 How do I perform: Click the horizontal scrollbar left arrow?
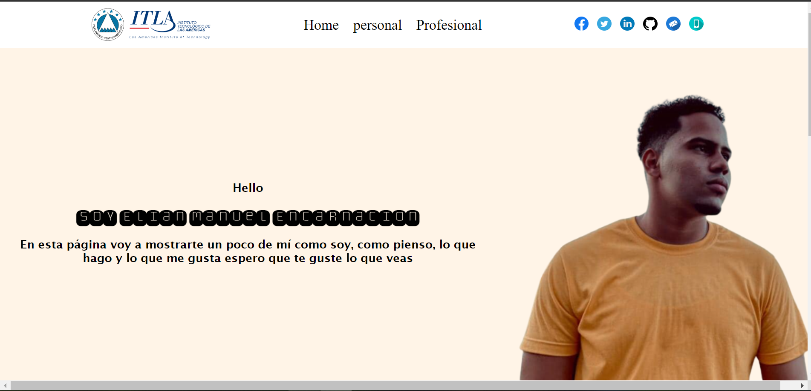pos(5,385)
